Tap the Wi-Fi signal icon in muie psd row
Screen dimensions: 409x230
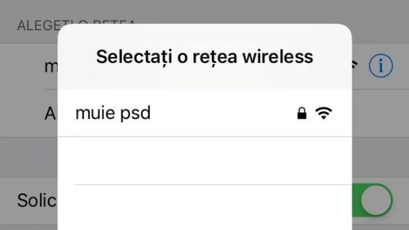tap(323, 113)
